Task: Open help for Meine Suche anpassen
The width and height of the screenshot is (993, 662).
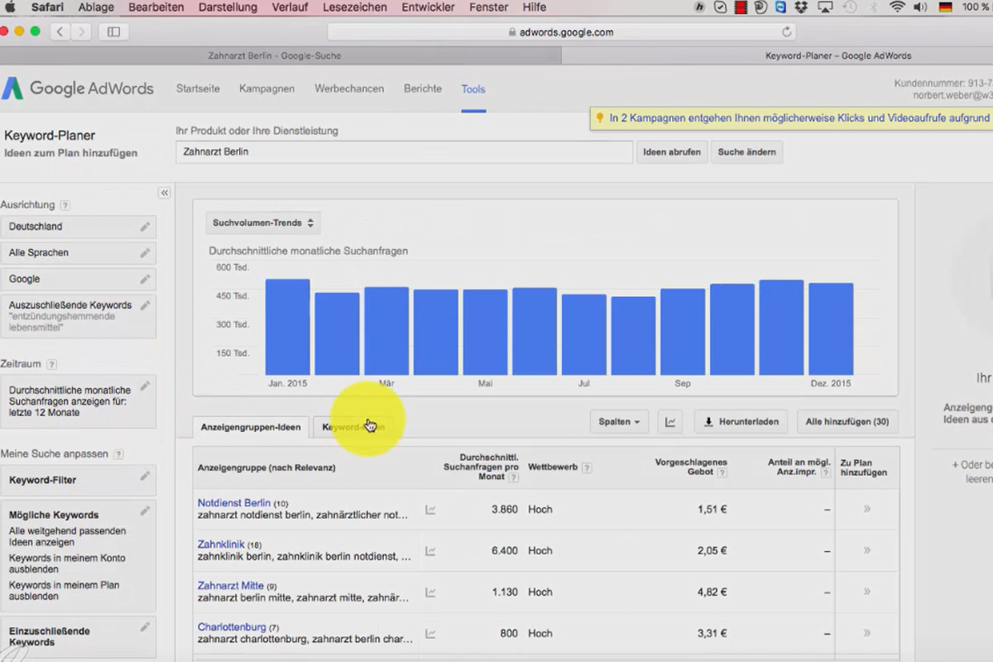Action: 118,454
